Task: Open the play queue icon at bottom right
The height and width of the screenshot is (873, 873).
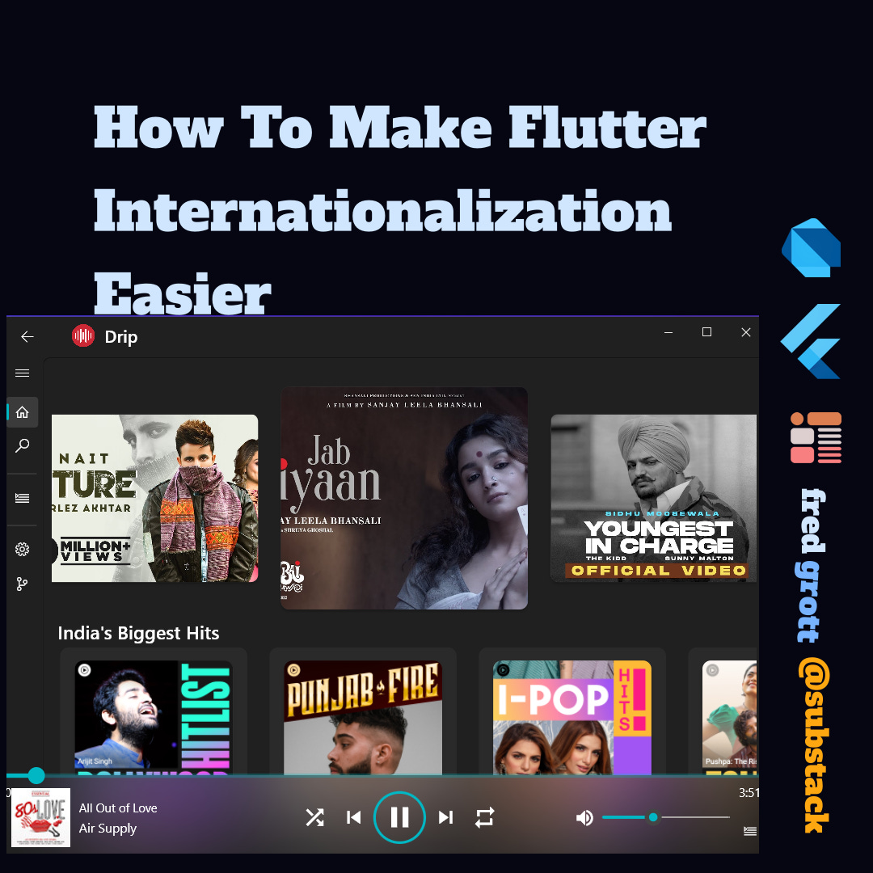Action: pyautogui.click(x=749, y=831)
